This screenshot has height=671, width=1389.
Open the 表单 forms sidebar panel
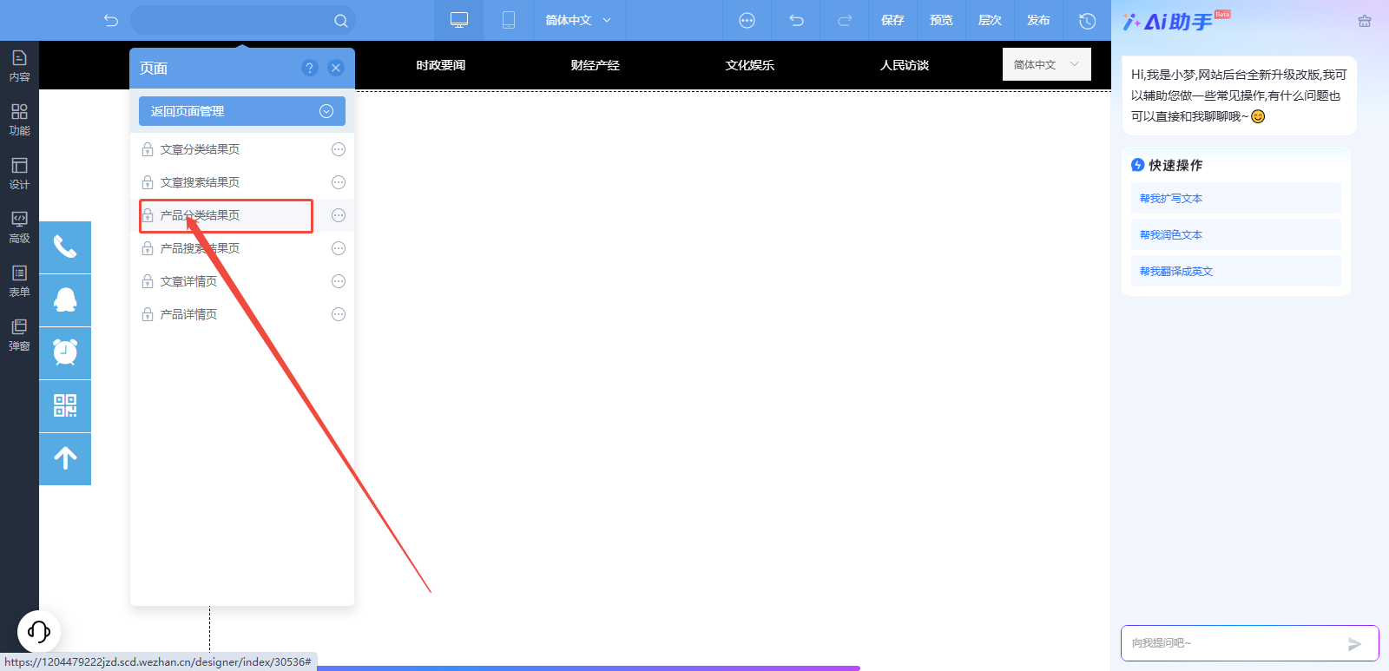point(19,281)
